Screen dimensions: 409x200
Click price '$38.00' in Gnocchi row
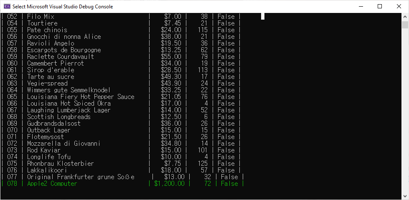[171, 37]
